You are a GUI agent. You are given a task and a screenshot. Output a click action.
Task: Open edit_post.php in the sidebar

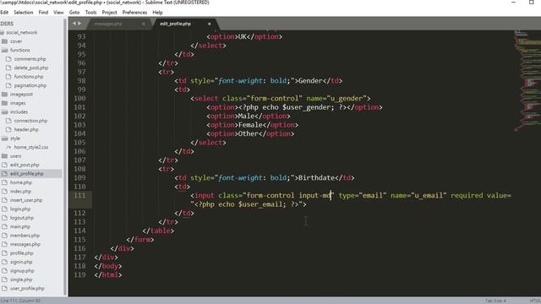[25, 165]
